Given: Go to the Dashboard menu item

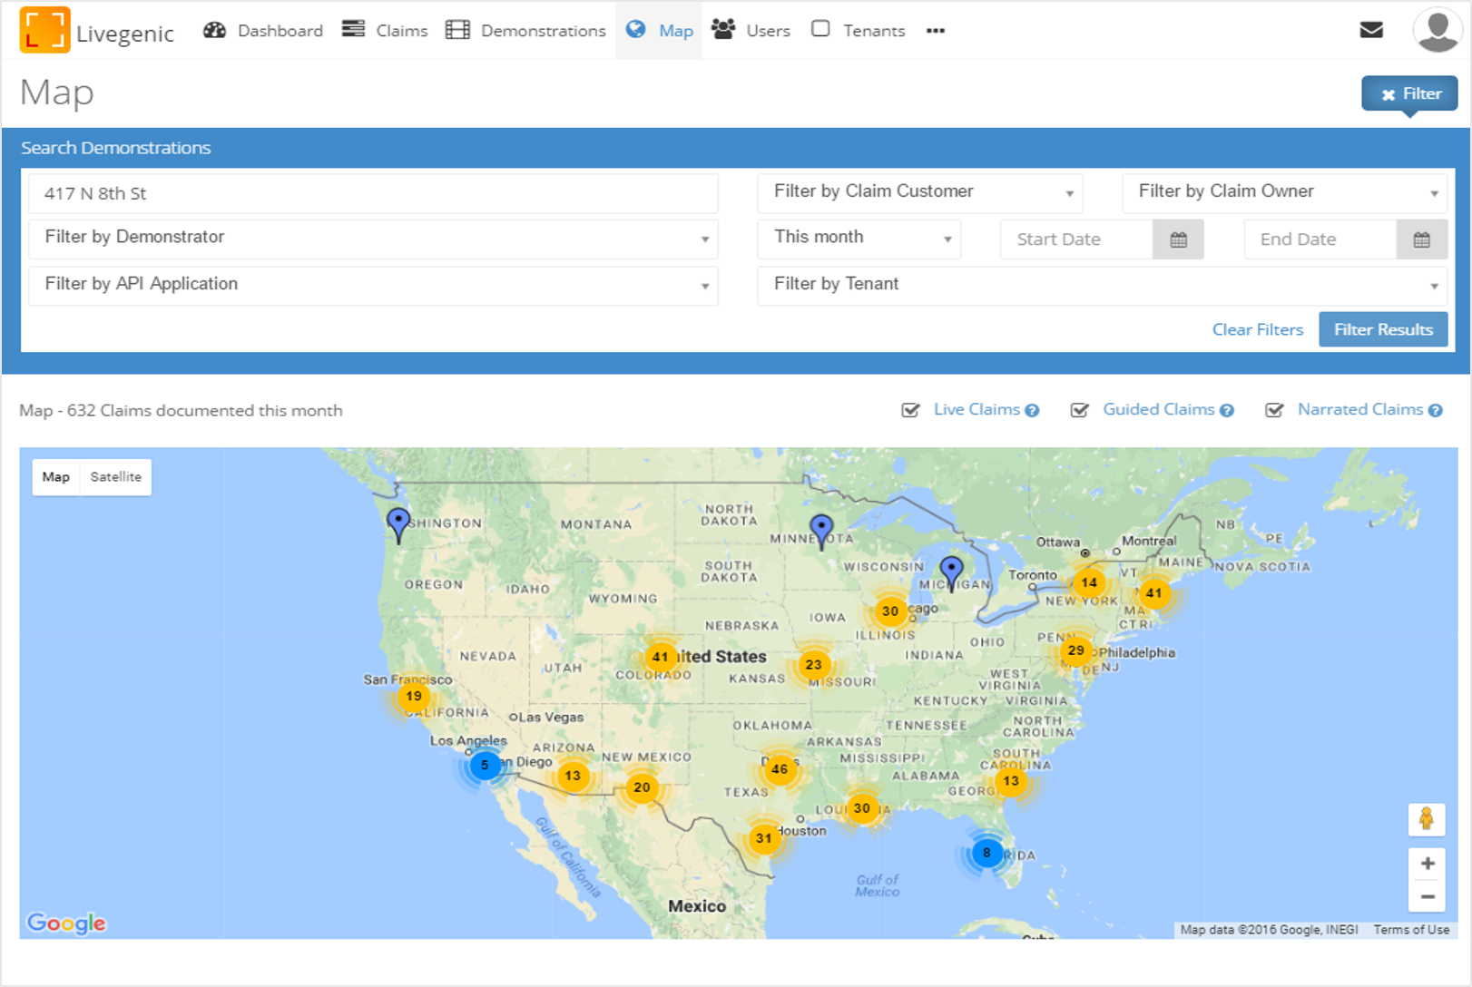Looking at the screenshot, I should (x=263, y=31).
